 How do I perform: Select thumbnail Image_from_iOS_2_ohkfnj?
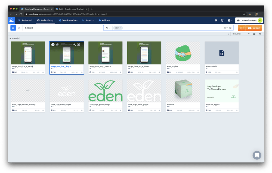pos(28,53)
